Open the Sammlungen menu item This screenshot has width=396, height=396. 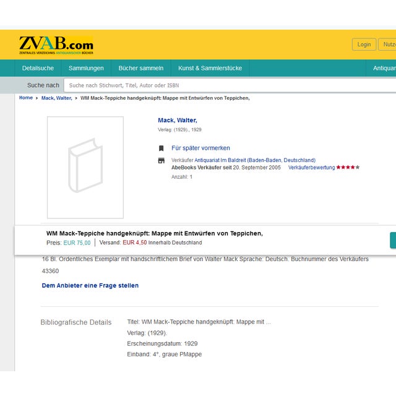point(86,68)
